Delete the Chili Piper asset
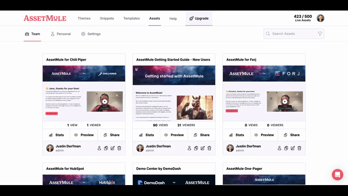Image resolution: width=348 pixels, height=196 pixels. pos(119,148)
